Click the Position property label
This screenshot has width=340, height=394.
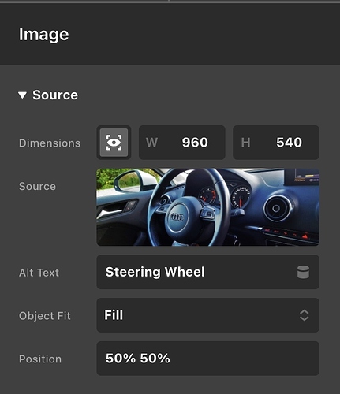pos(40,359)
